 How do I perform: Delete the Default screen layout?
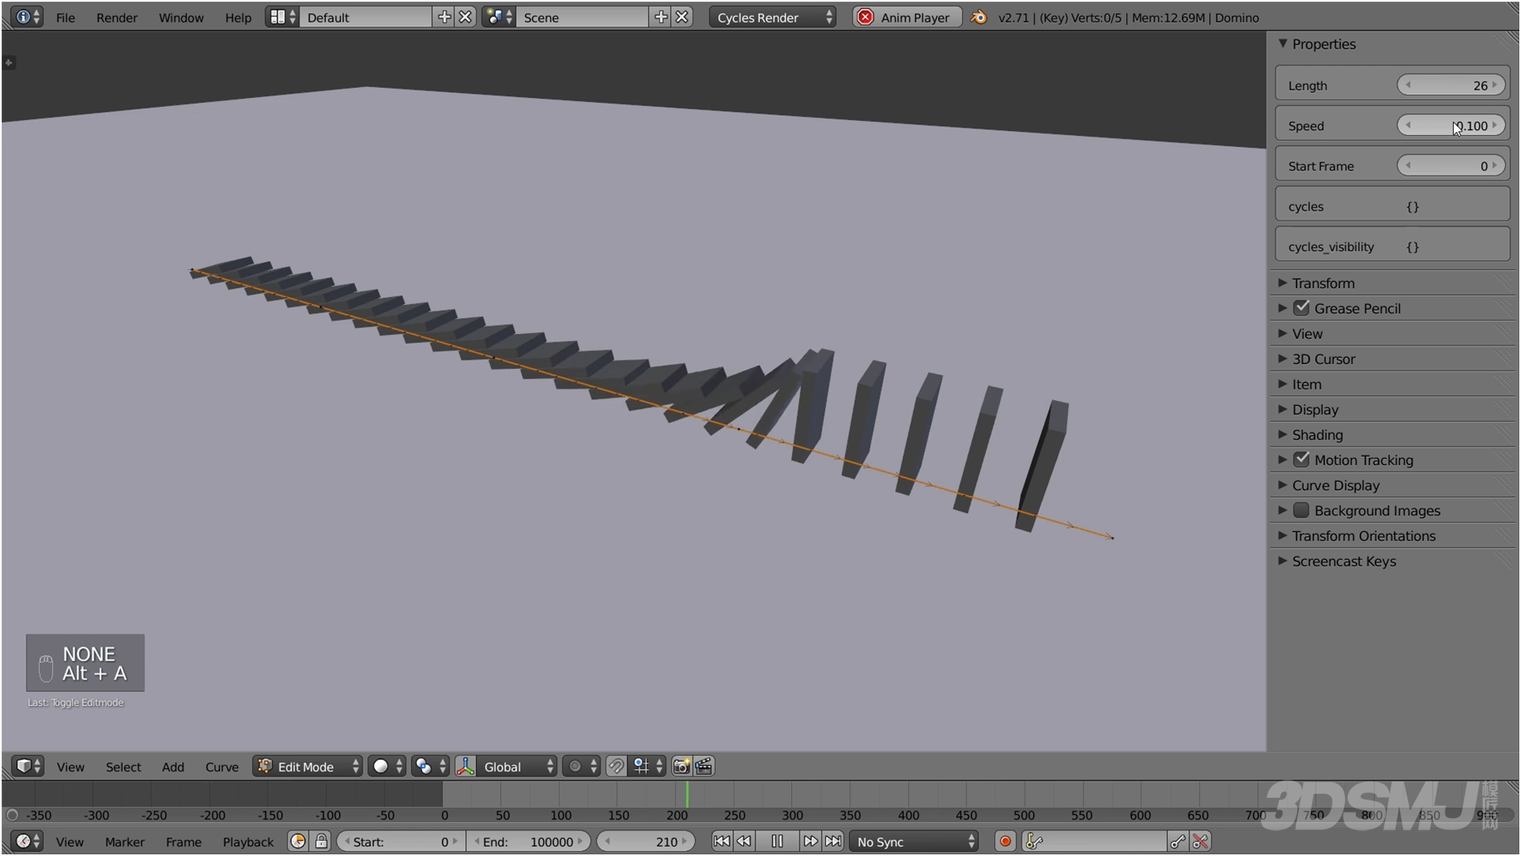[x=465, y=17]
